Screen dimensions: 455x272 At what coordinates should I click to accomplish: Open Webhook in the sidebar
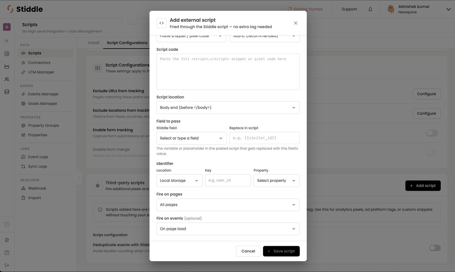pyautogui.click(x=45, y=188)
